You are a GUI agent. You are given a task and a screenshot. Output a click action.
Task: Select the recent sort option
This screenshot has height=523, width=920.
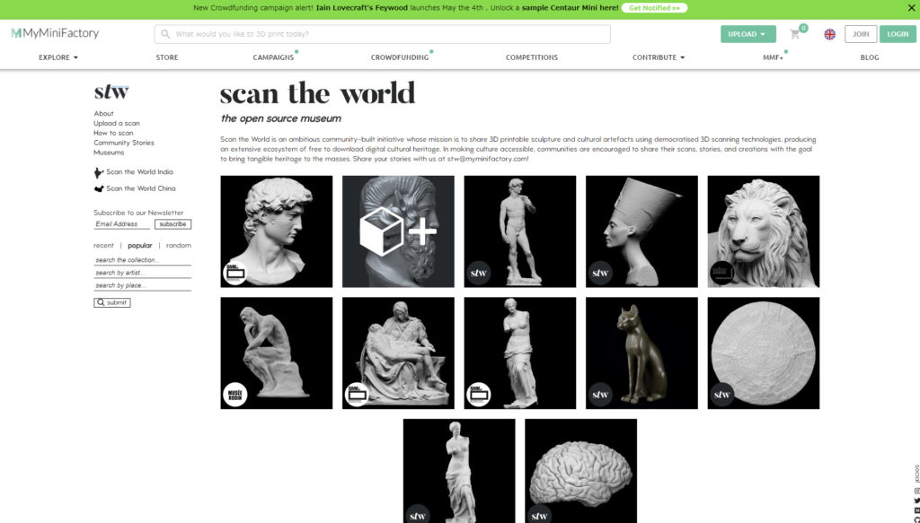click(x=103, y=246)
